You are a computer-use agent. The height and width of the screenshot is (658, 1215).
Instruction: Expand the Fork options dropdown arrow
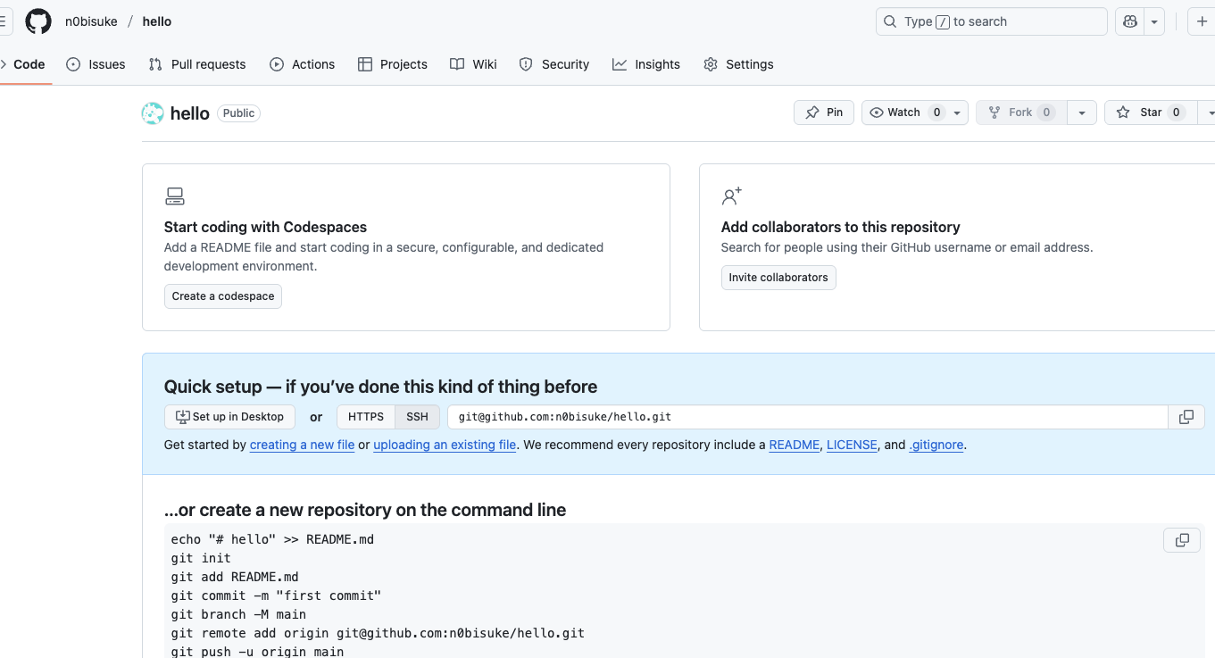(x=1081, y=112)
